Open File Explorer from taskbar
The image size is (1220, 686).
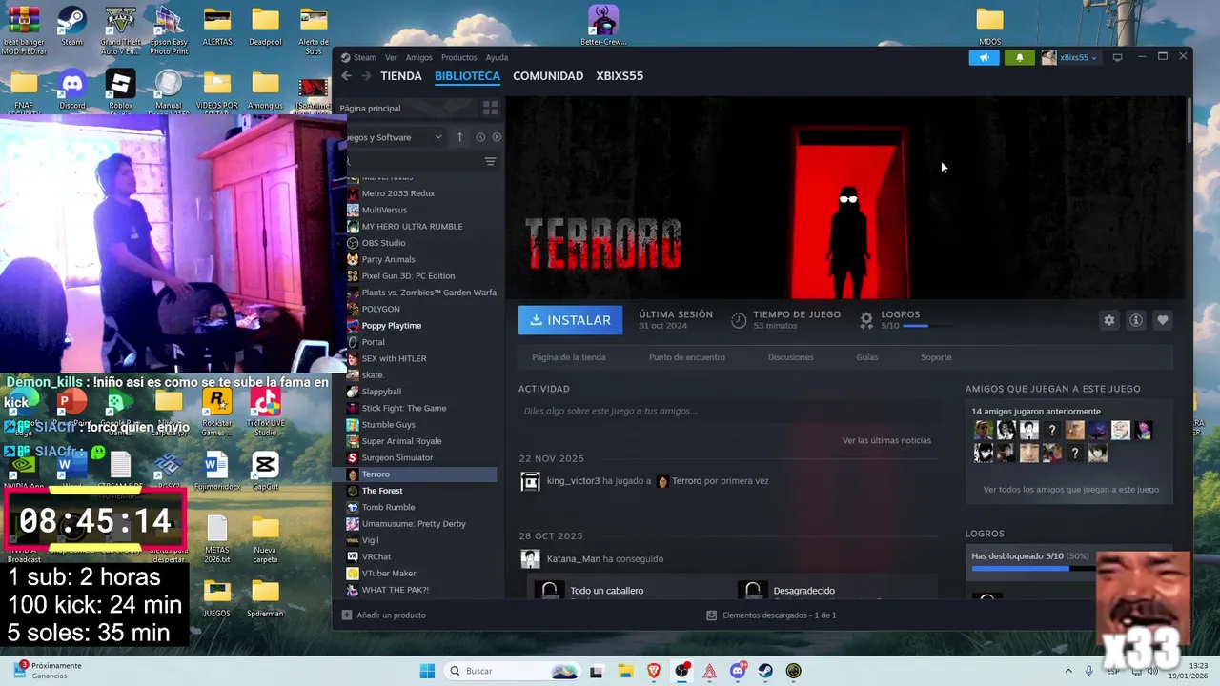(625, 671)
